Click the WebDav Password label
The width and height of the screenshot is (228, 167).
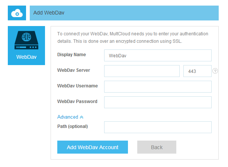[77, 102]
